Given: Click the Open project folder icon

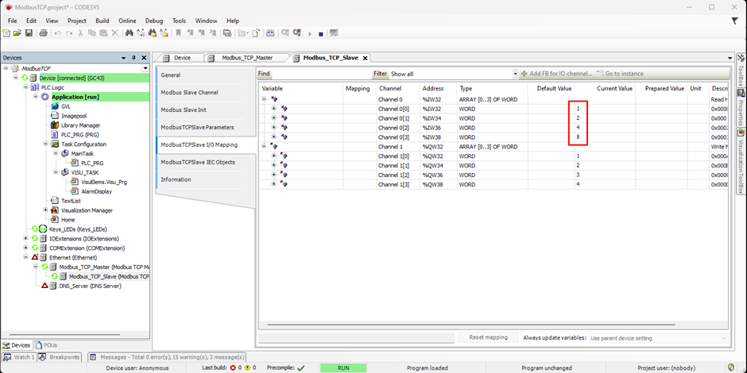Looking at the screenshot, I should pos(17,33).
